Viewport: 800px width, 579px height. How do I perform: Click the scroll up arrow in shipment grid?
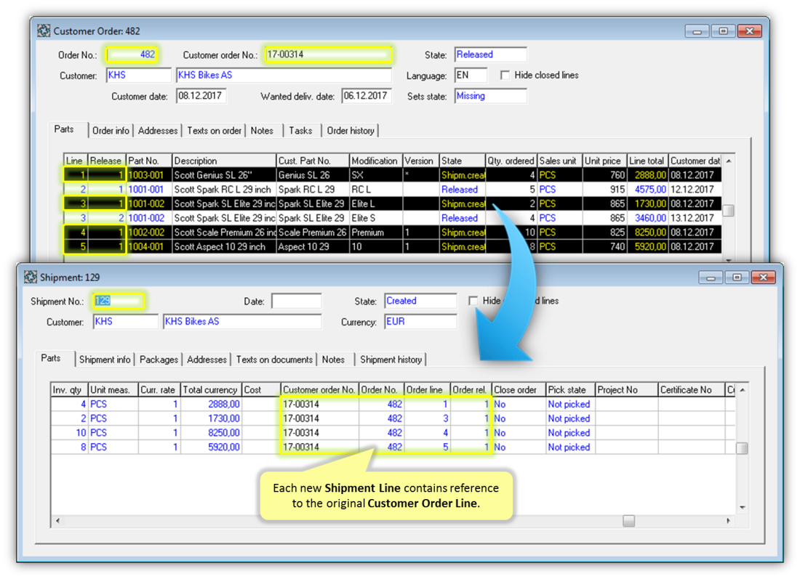click(743, 390)
